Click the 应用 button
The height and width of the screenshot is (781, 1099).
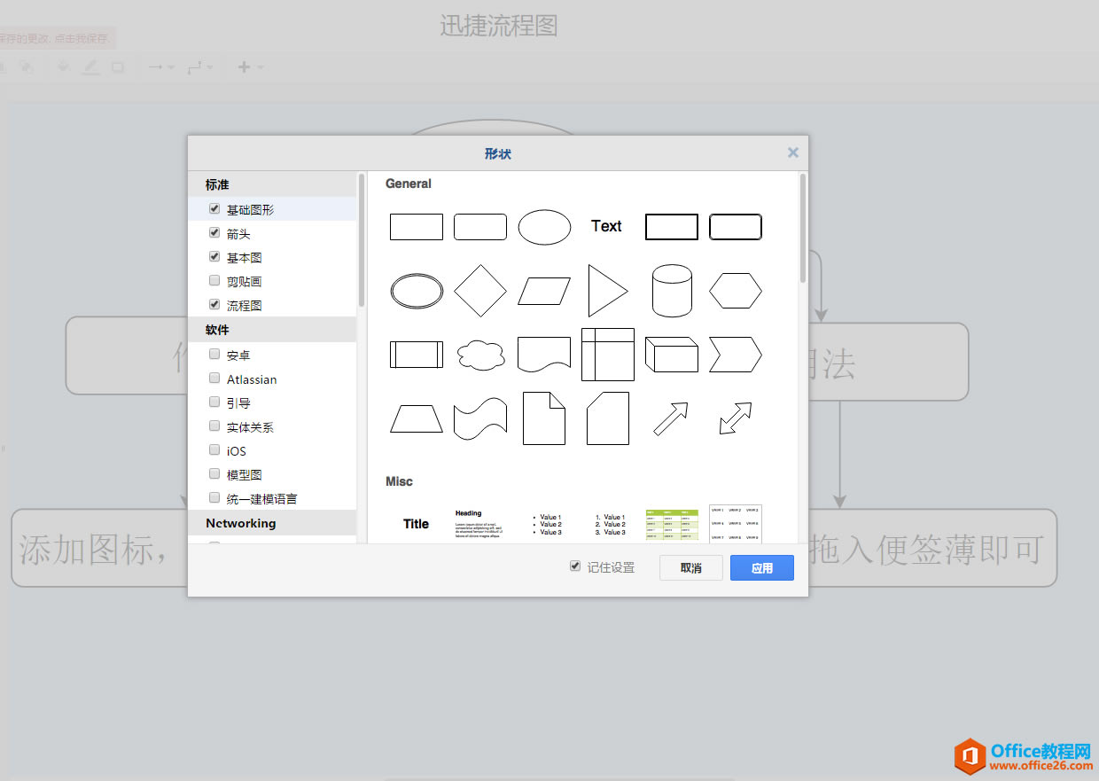tap(762, 568)
